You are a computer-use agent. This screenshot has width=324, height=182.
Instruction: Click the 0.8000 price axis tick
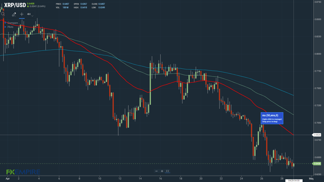tap(318, 54)
